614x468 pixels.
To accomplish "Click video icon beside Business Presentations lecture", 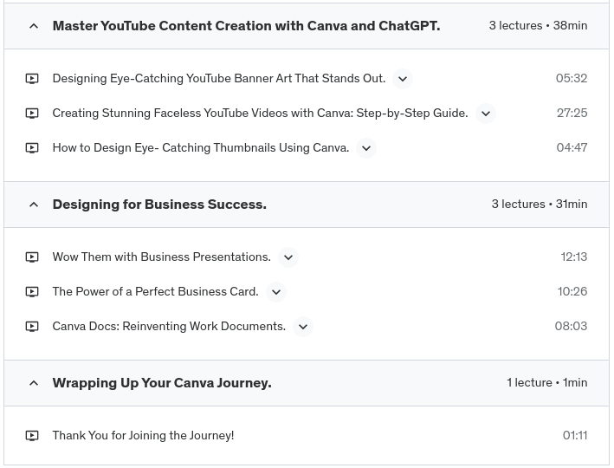I will 32,257.
